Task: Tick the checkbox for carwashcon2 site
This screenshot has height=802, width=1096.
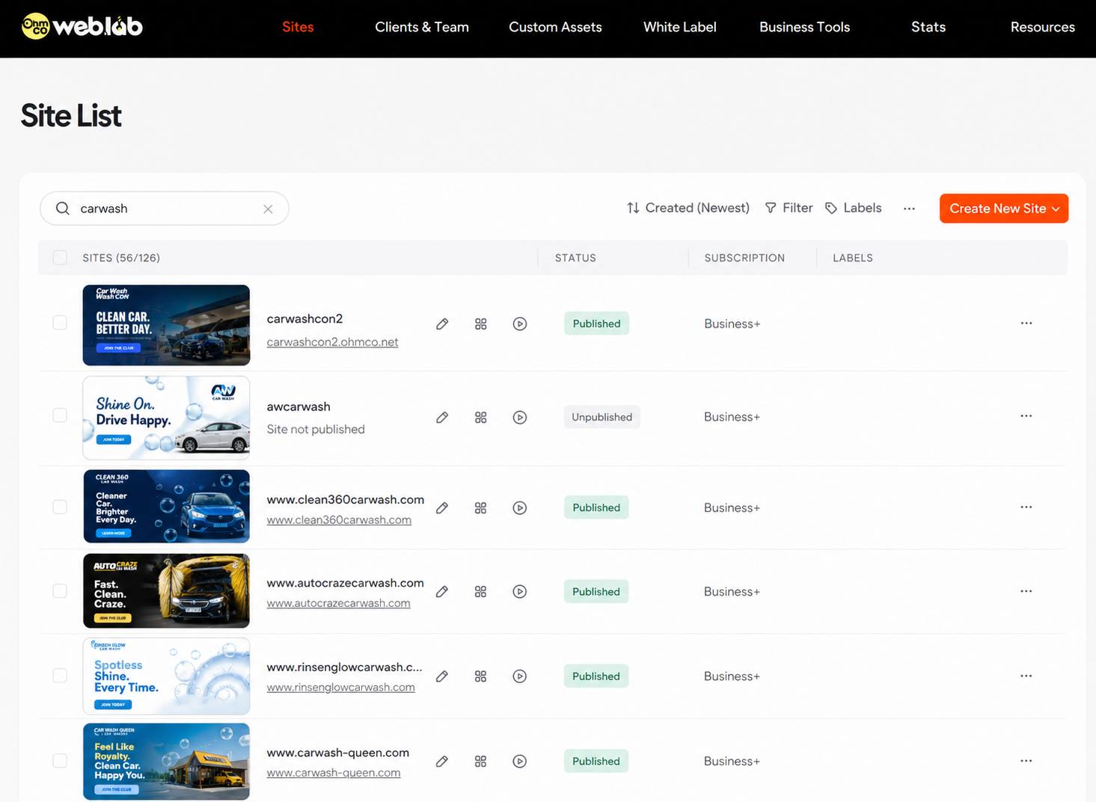Action: pos(60,322)
